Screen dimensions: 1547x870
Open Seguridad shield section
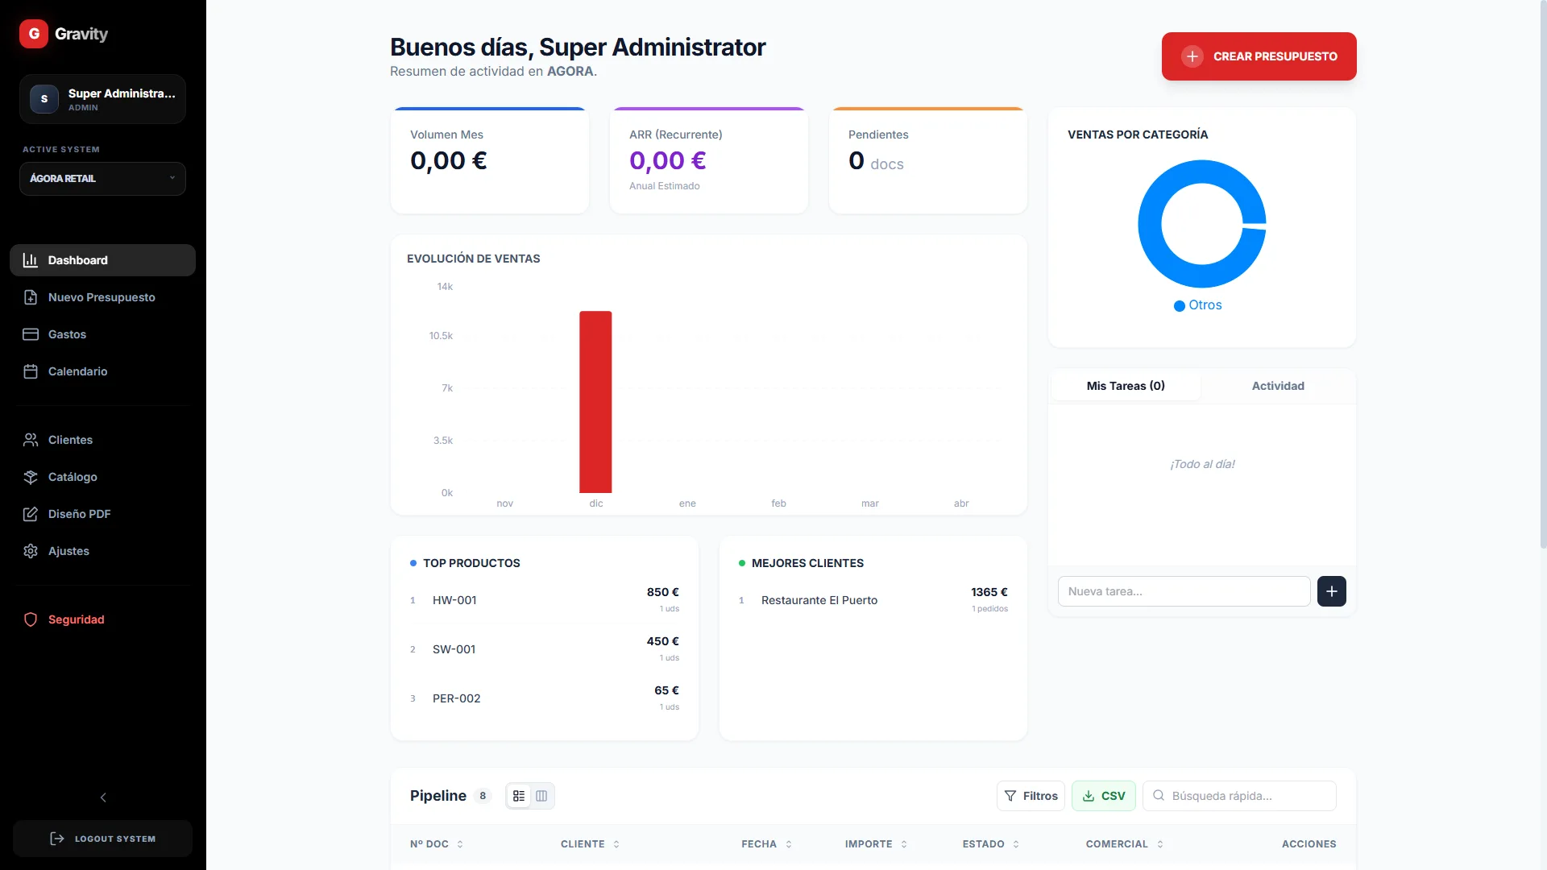click(102, 619)
